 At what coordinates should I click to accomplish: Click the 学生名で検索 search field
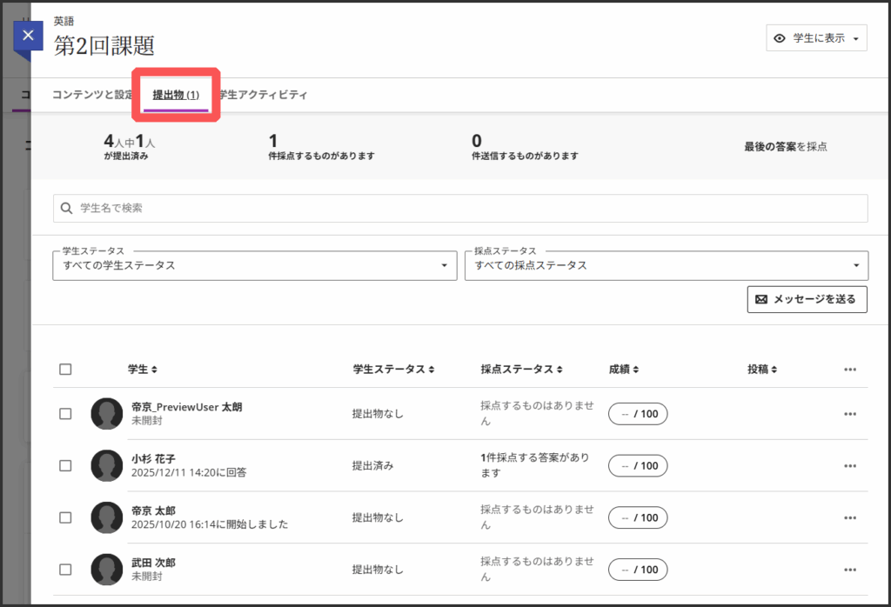tap(459, 208)
